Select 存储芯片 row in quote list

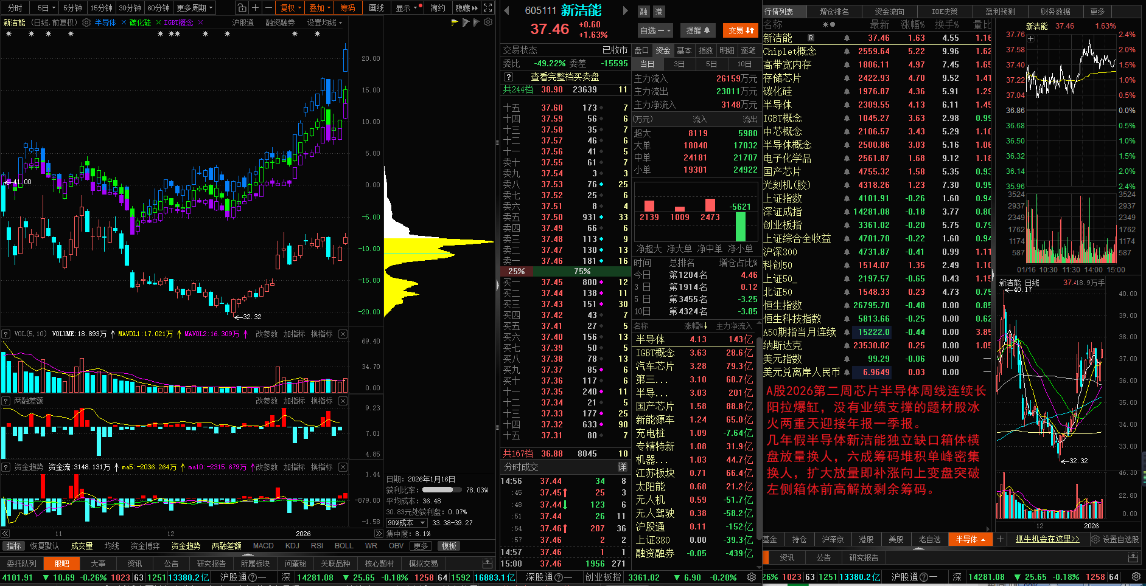[877, 78]
